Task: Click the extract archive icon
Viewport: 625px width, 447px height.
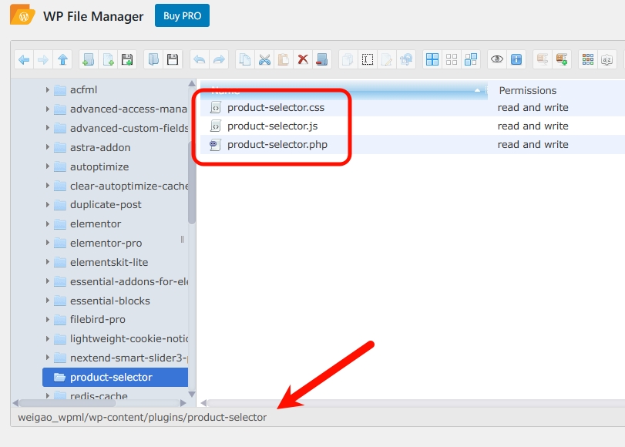Action: (x=543, y=60)
